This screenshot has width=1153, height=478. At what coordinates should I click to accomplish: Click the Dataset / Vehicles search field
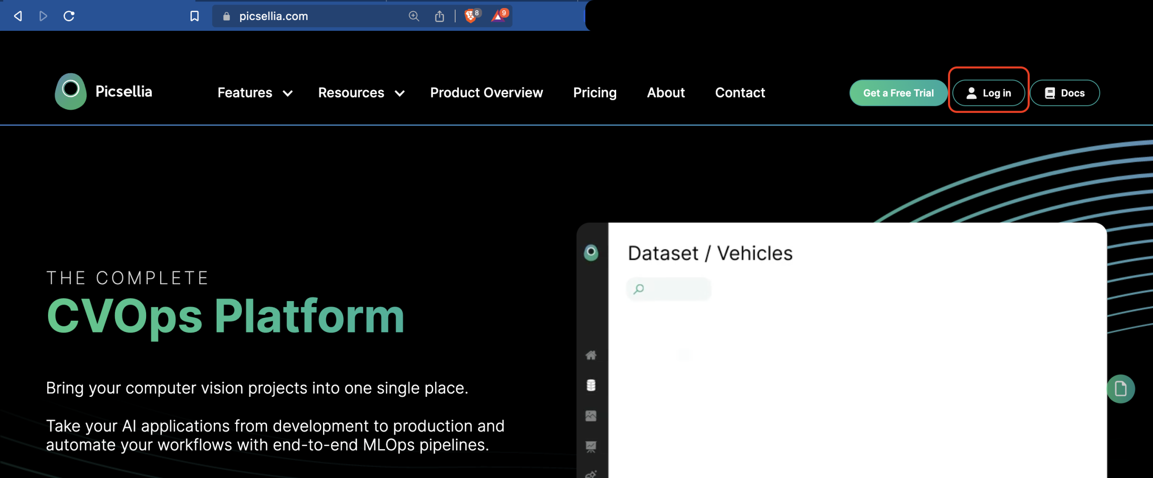pos(668,289)
